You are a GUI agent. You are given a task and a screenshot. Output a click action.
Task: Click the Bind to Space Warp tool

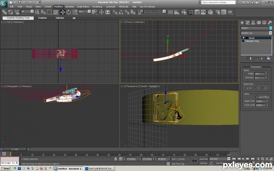(17, 12)
